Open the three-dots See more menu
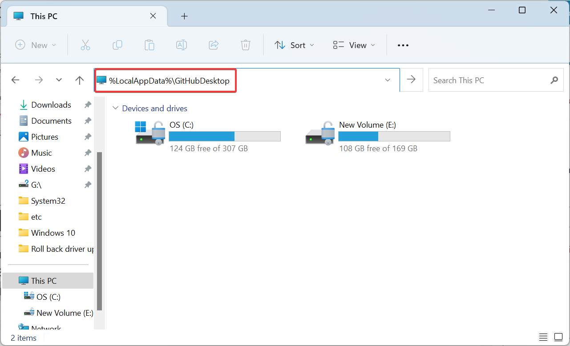Viewport: 570px width, 346px height. (403, 45)
